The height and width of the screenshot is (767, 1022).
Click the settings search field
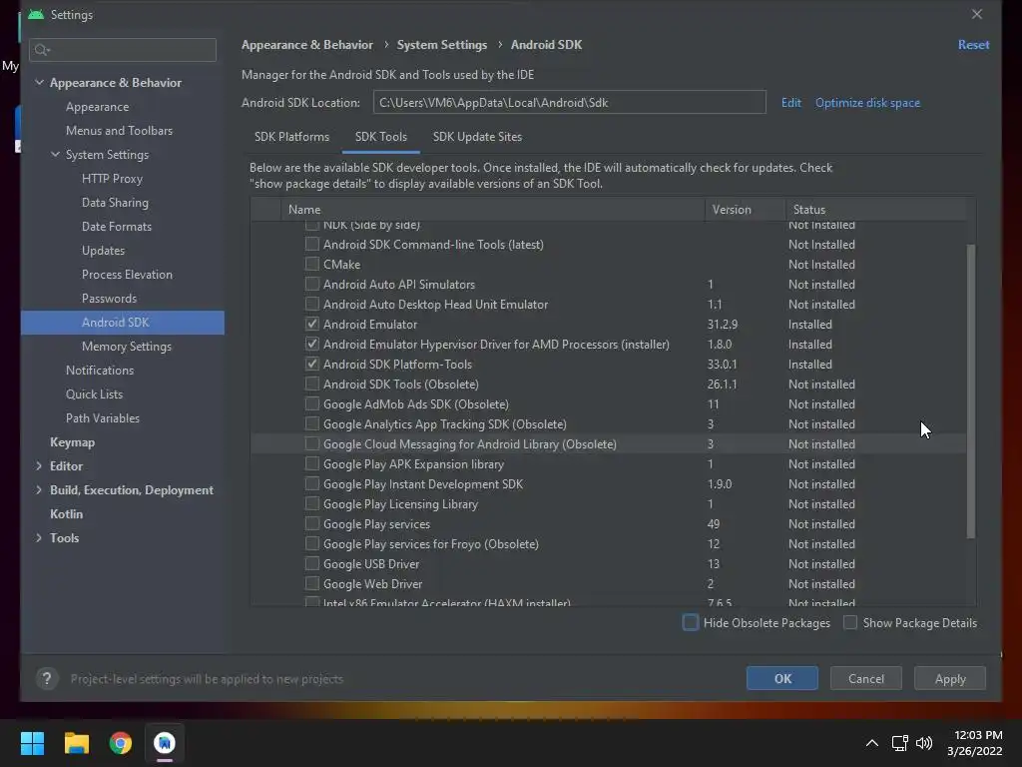123,50
